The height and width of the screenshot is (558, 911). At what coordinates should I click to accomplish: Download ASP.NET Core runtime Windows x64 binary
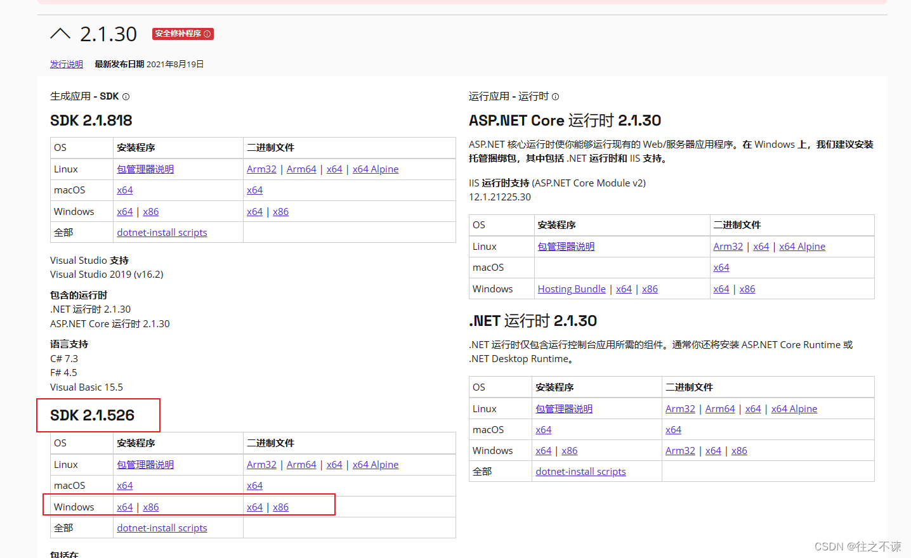coord(721,289)
